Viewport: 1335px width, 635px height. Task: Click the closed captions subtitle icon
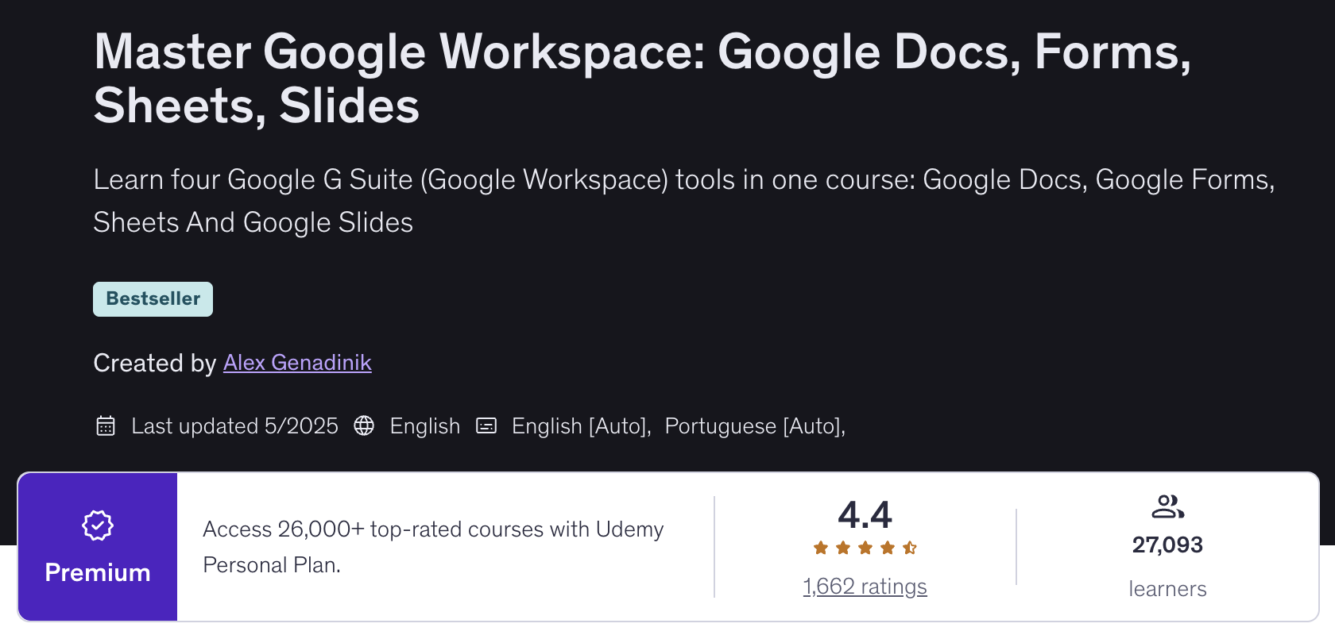486,426
